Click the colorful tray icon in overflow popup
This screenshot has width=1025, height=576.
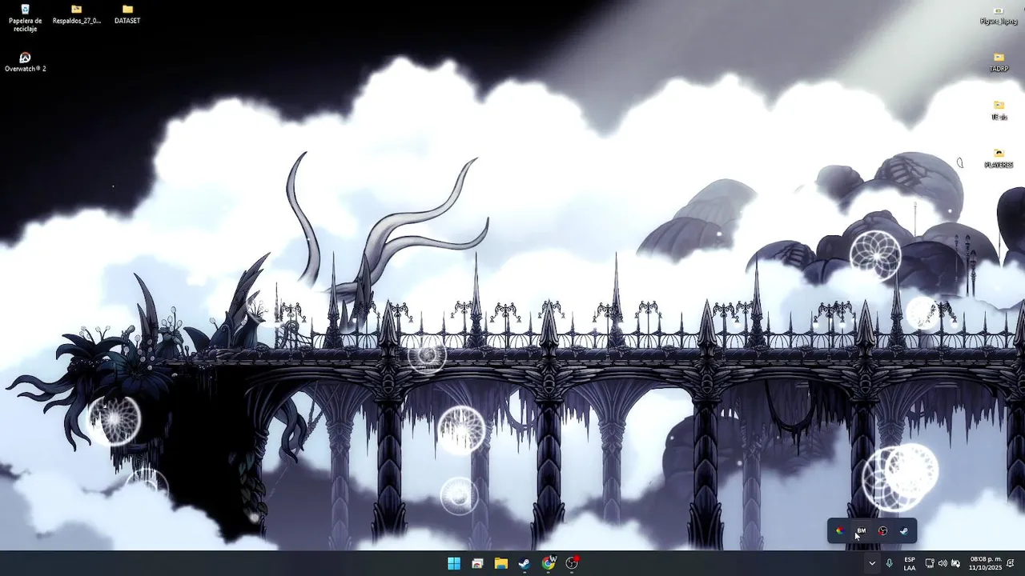coord(839,530)
